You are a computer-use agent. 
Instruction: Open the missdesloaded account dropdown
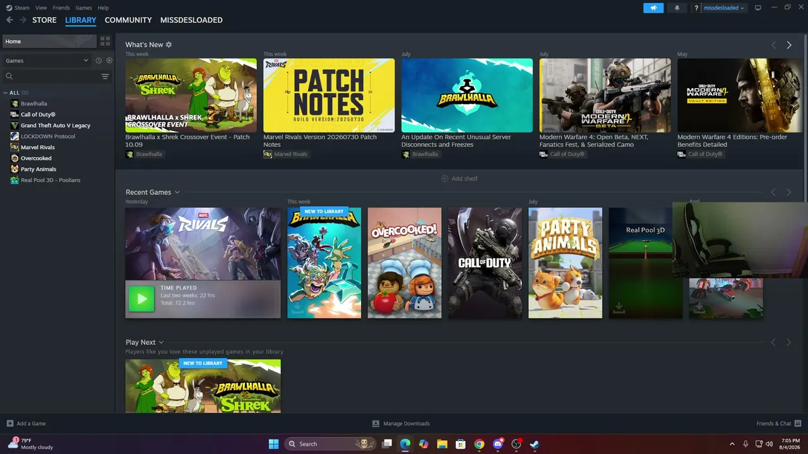click(x=724, y=8)
